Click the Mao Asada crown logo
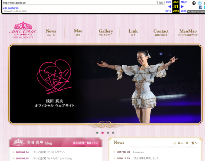 click(23, 30)
